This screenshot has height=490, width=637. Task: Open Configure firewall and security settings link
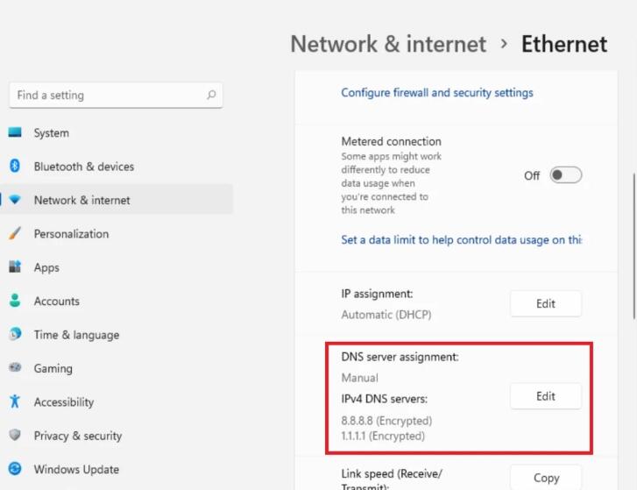(x=437, y=93)
